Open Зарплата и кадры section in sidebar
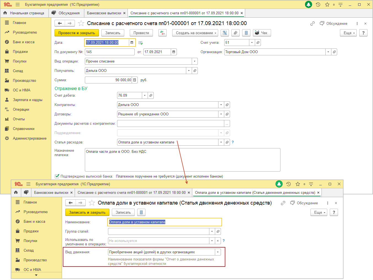 point(28,100)
